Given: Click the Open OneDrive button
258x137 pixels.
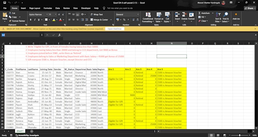Looking at the screenshot, I should (x=115, y=29).
